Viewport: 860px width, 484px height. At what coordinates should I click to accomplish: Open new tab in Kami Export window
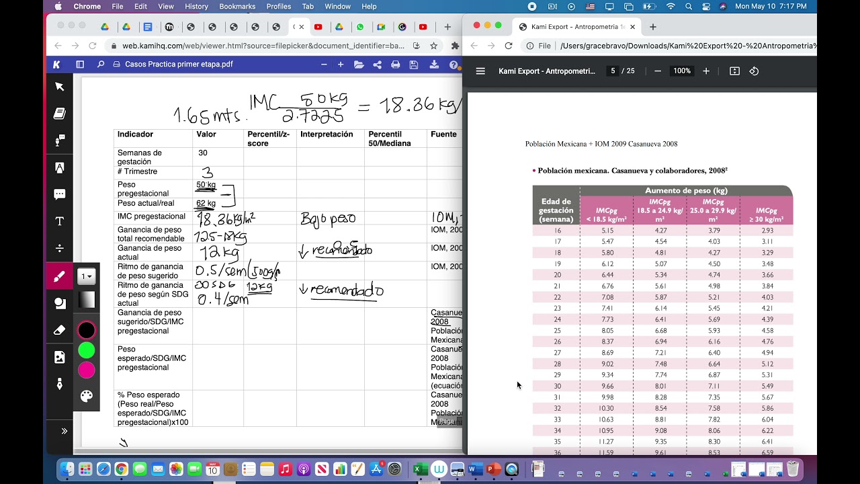point(652,27)
